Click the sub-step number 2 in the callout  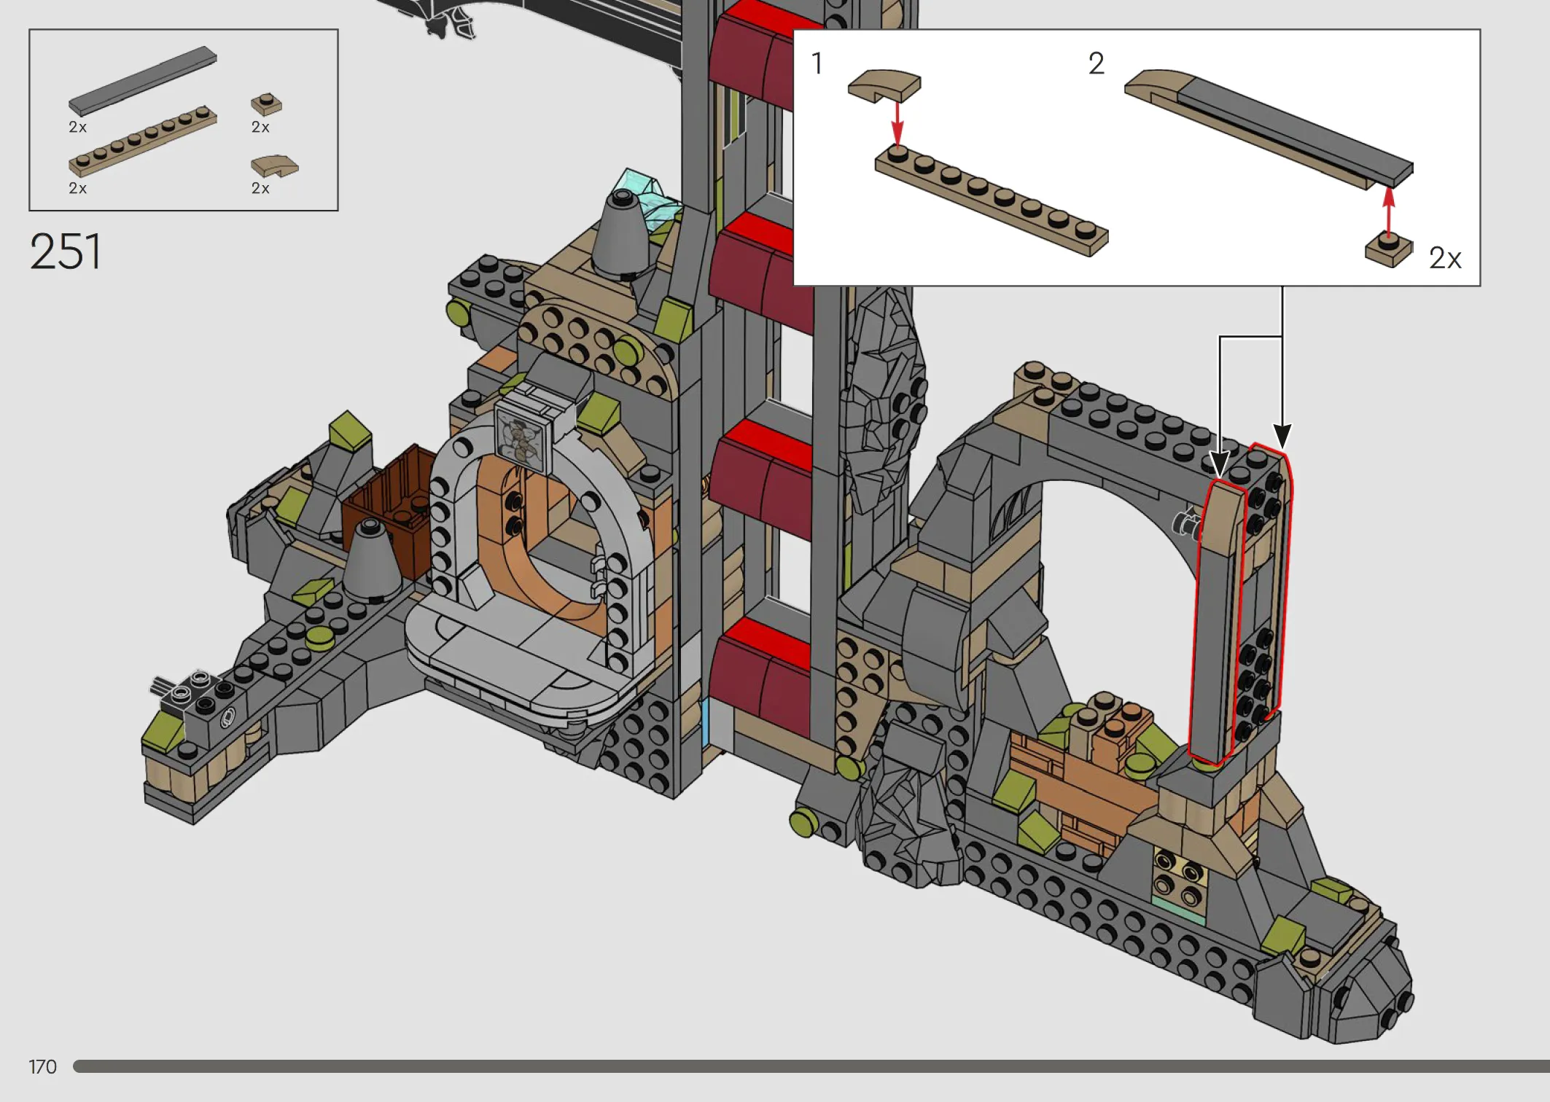[x=1096, y=63]
